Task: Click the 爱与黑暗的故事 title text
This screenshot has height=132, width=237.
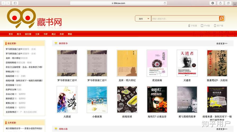Action: pos(187,116)
